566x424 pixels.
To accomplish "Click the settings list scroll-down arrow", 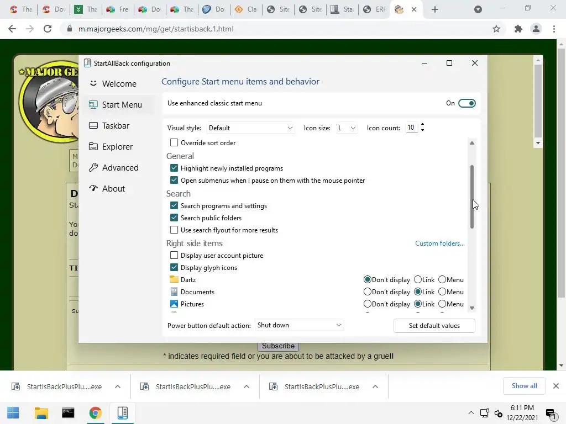I will click(x=472, y=308).
